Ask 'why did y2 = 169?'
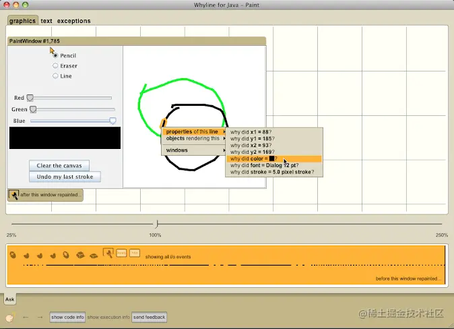The width and height of the screenshot is (454, 329). (x=274, y=152)
